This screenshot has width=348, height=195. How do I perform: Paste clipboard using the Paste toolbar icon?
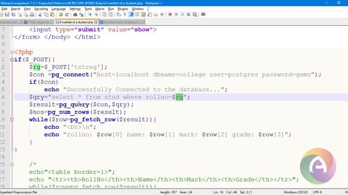tap(52, 15)
